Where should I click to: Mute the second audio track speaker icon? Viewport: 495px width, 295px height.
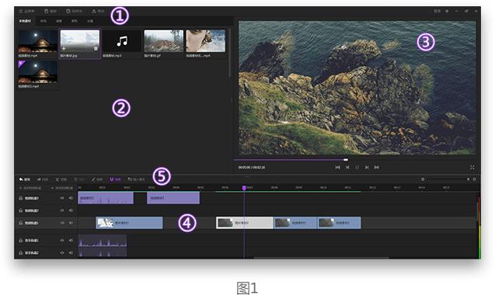(x=71, y=253)
